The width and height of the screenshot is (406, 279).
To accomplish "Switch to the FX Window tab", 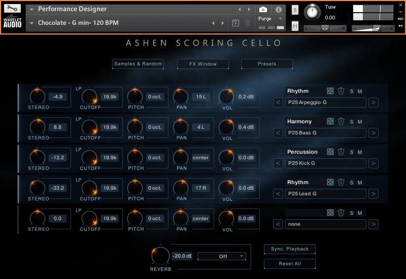I will coord(203,64).
